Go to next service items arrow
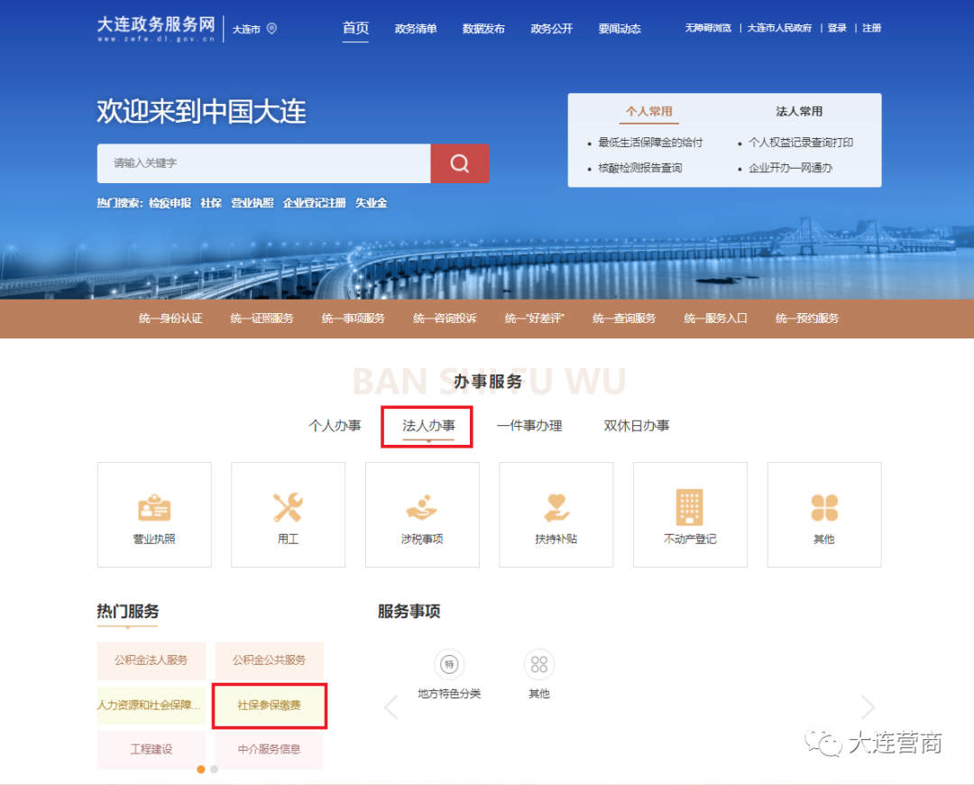Screen dimensions: 974x785 (867, 706)
